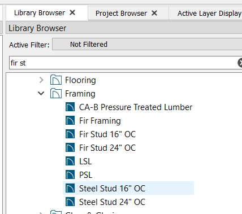Click the LSL material icon
The width and height of the screenshot is (242, 214).
(x=70, y=161)
